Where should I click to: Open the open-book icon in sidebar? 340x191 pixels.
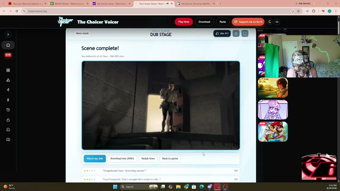click(x=8, y=140)
